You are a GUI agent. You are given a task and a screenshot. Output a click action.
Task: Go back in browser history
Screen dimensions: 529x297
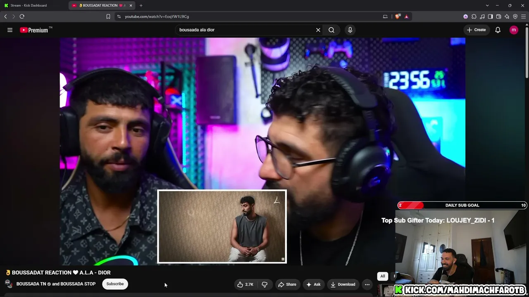(x=5, y=16)
